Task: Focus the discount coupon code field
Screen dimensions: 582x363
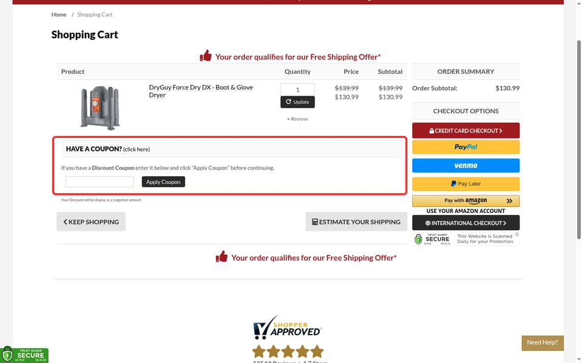Action: click(x=99, y=182)
